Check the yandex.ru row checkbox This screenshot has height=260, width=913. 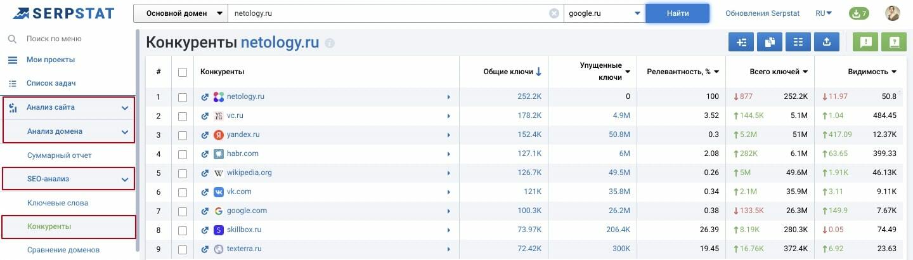[x=183, y=135]
